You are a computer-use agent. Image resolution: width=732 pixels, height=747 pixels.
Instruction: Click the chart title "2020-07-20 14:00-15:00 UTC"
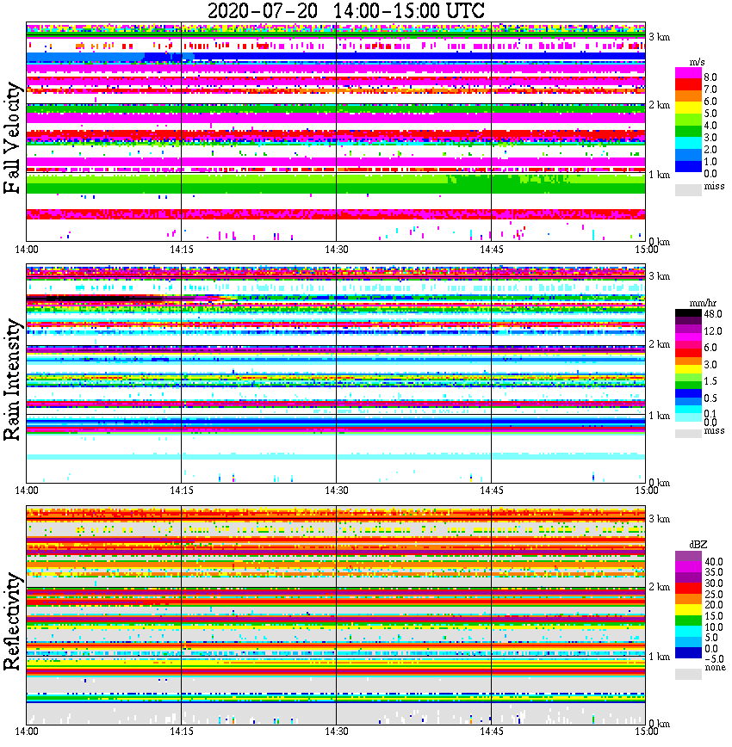(x=345, y=10)
